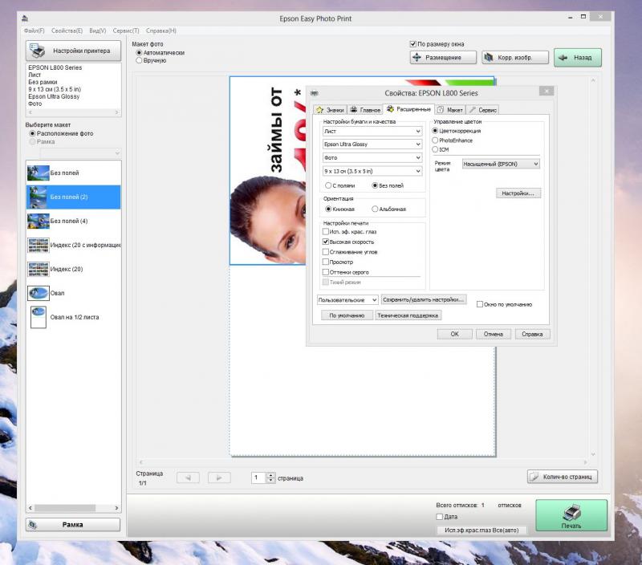Viewport: 642px width, 565px height.
Task: Pick the Овал layout icon
Action: click(x=38, y=293)
